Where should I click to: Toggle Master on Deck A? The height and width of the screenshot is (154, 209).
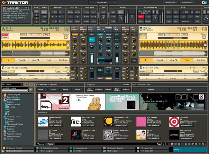pos(5,35)
